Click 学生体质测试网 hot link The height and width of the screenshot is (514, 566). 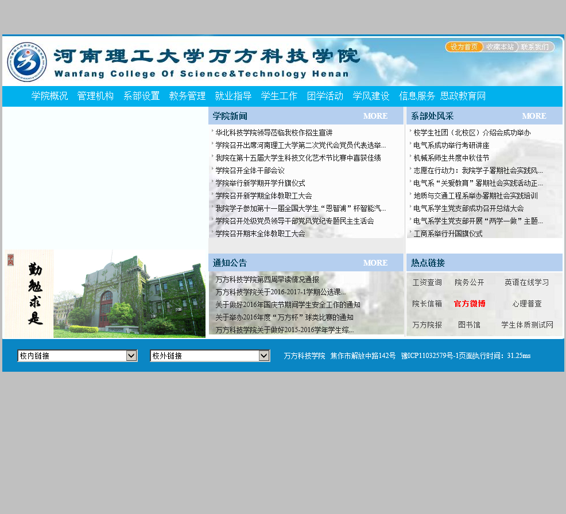(527, 325)
